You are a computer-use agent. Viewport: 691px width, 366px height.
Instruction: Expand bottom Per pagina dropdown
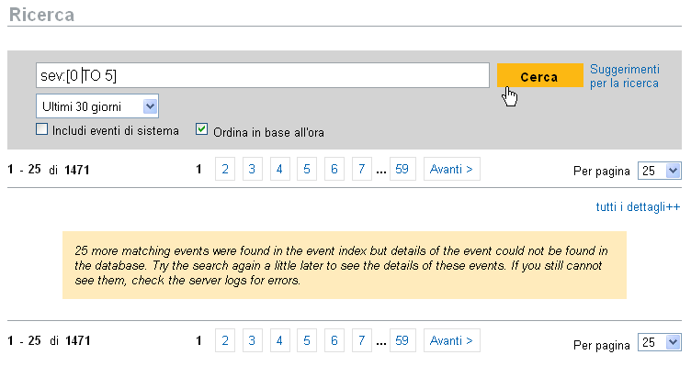pos(659,342)
